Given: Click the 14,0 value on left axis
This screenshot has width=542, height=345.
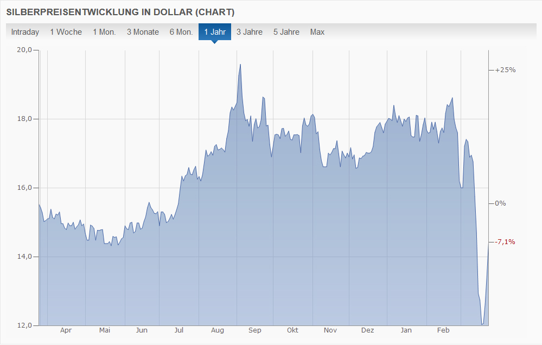Looking at the screenshot, I should coord(25,257).
